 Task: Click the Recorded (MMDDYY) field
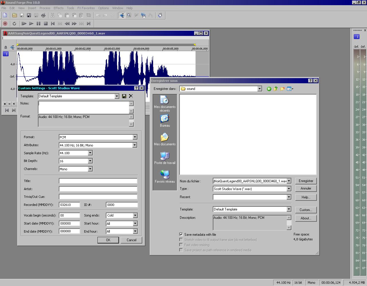point(69,205)
